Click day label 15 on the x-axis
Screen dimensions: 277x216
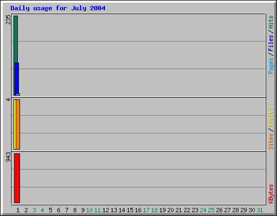(x=130, y=210)
